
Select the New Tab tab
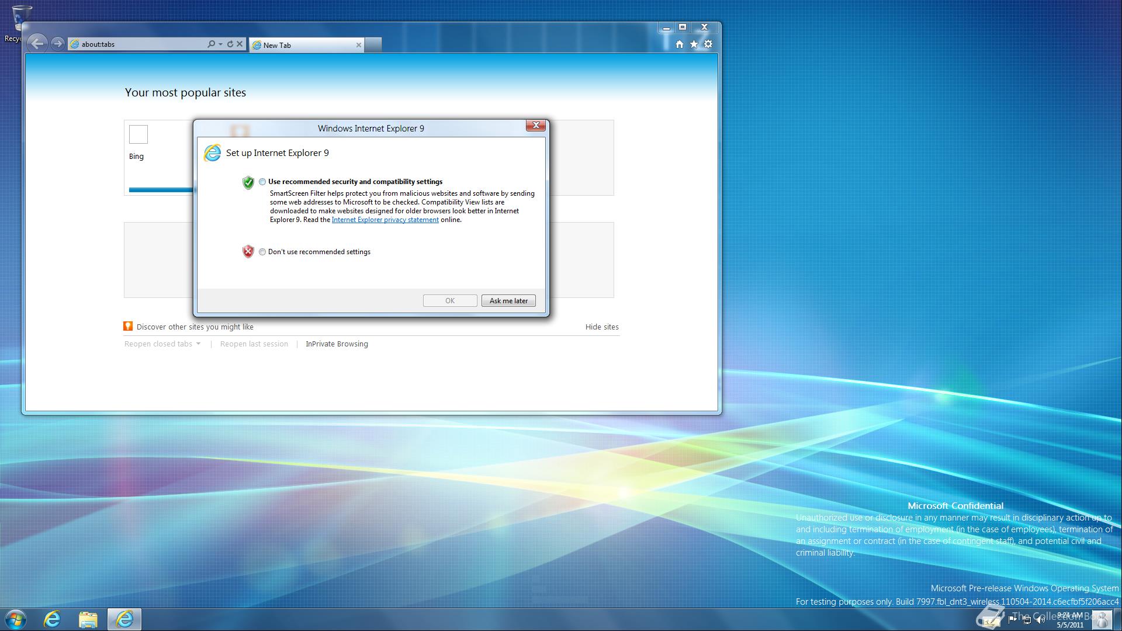(x=307, y=45)
